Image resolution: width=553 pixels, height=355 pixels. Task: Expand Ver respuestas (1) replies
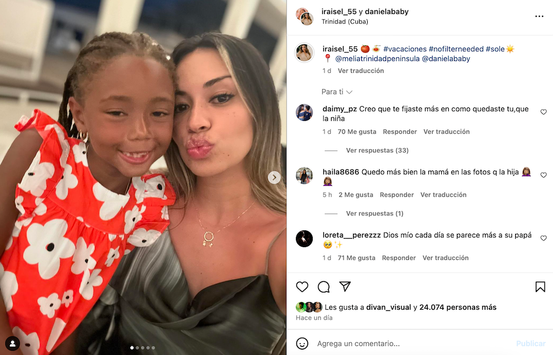point(375,214)
